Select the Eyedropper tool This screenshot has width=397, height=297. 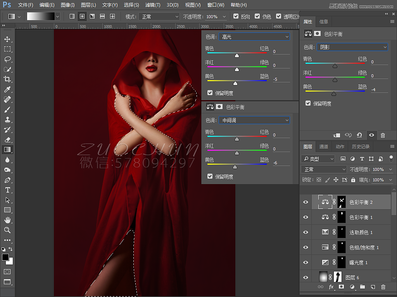click(x=7, y=89)
